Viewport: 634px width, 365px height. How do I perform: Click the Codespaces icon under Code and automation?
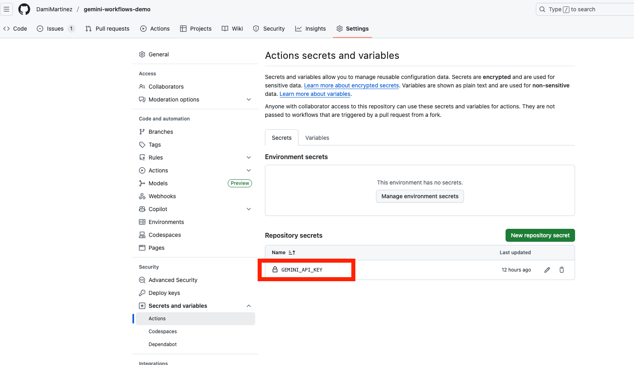pos(142,235)
